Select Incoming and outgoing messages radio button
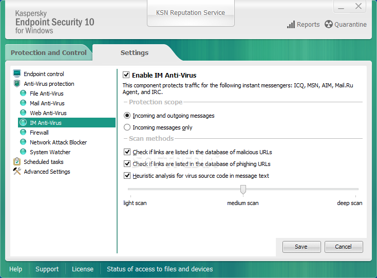 pos(127,116)
